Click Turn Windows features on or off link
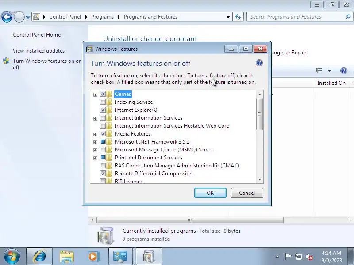 (47, 64)
